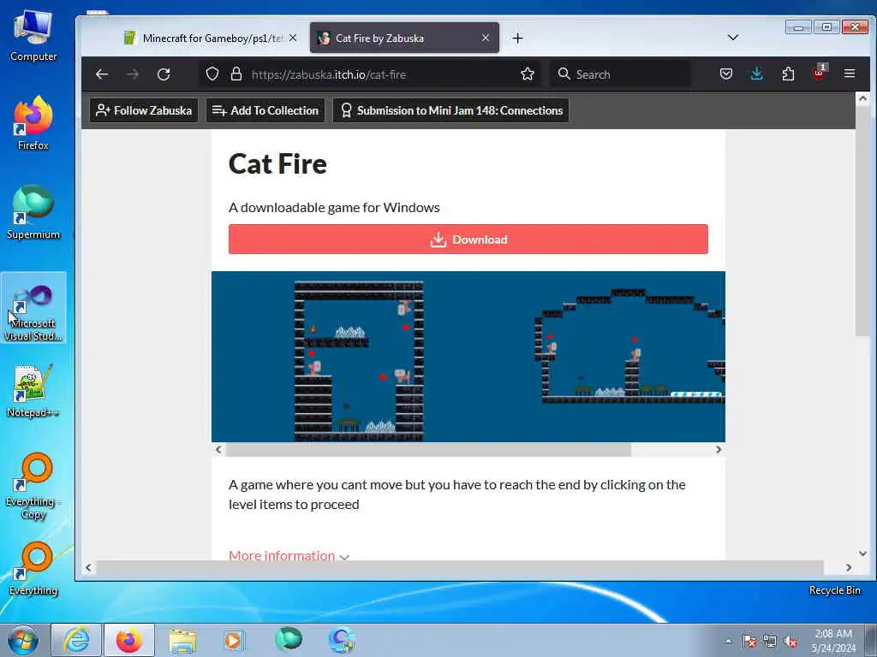Viewport: 877px width, 657px height.
Task: Open Supermium from the taskbar
Action: (289, 640)
